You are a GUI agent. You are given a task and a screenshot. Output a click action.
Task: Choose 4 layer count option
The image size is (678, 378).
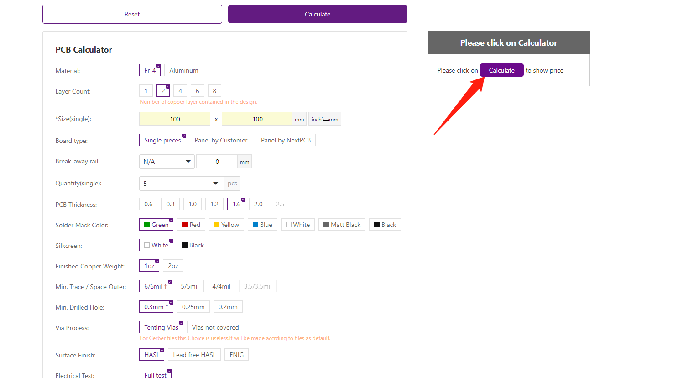180,91
